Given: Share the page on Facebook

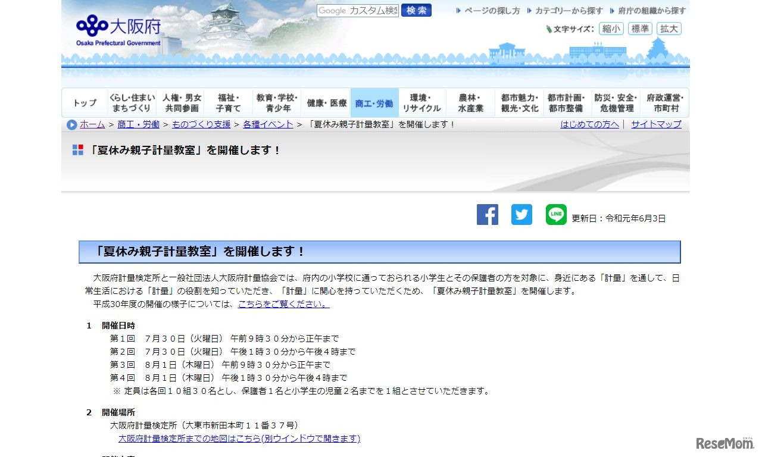Looking at the screenshot, I should click(488, 214).
